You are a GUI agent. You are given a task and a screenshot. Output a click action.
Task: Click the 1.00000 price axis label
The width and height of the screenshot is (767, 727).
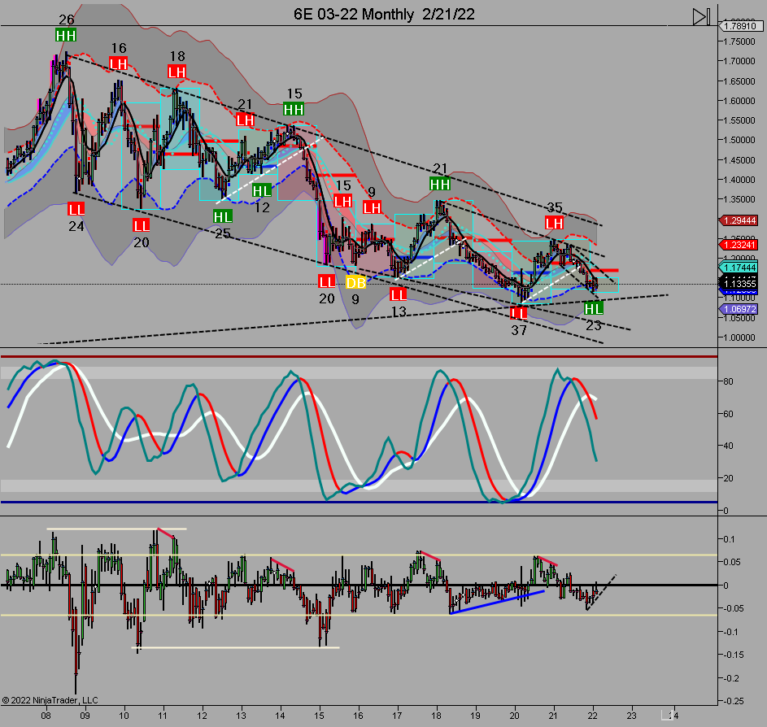point(739,337)
